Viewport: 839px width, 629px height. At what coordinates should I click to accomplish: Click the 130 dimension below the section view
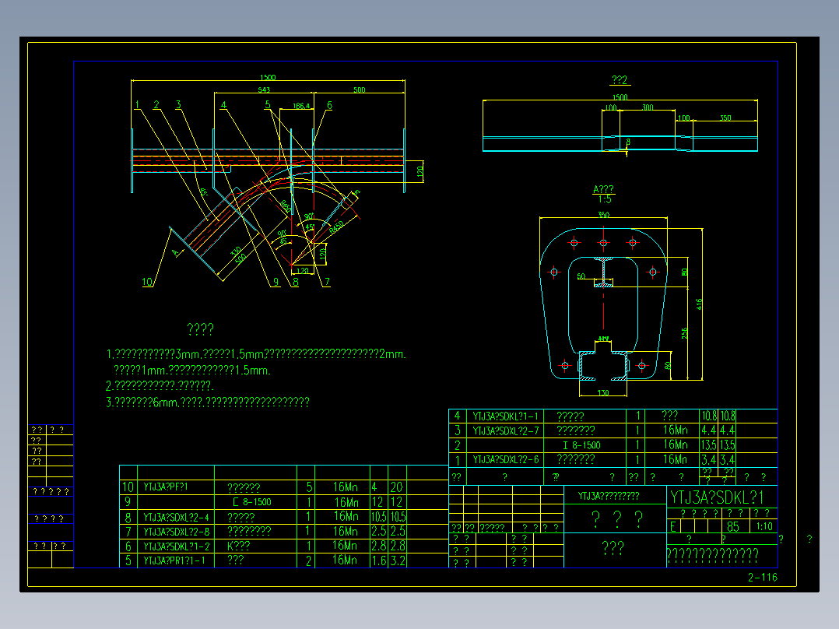tap(603, 393)
